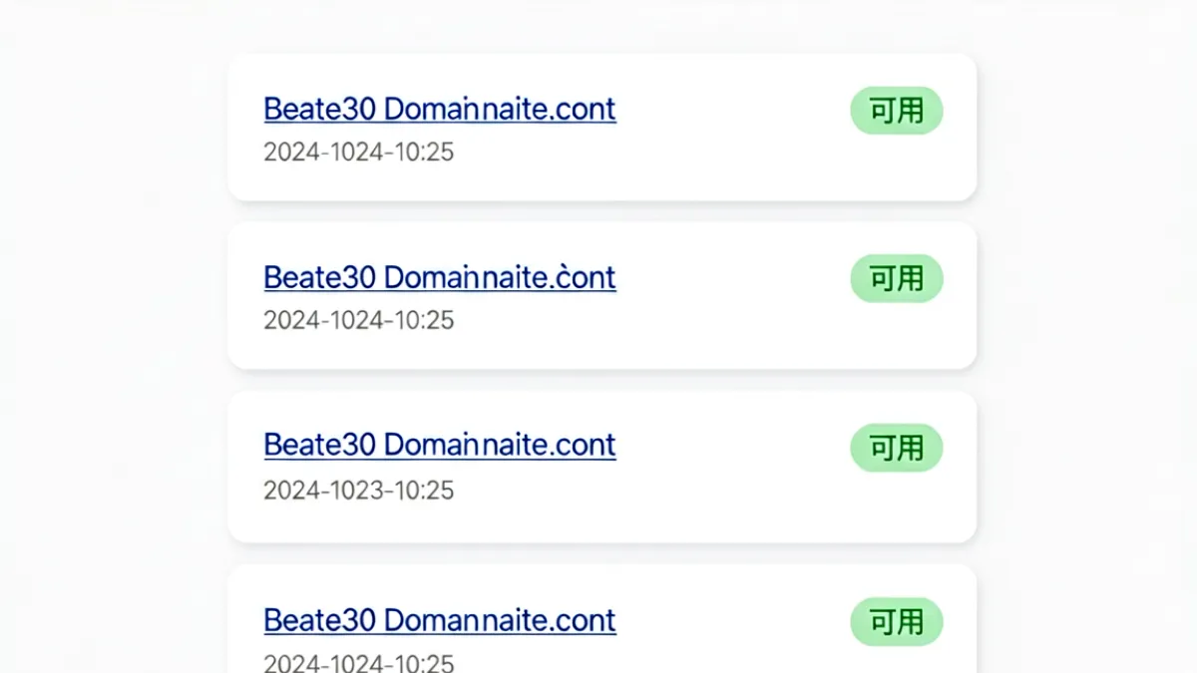1197x673 pixels.
Task: Click the 可用 badge in the bottom card
Action: pyautogui.click(x=896, y=622)
